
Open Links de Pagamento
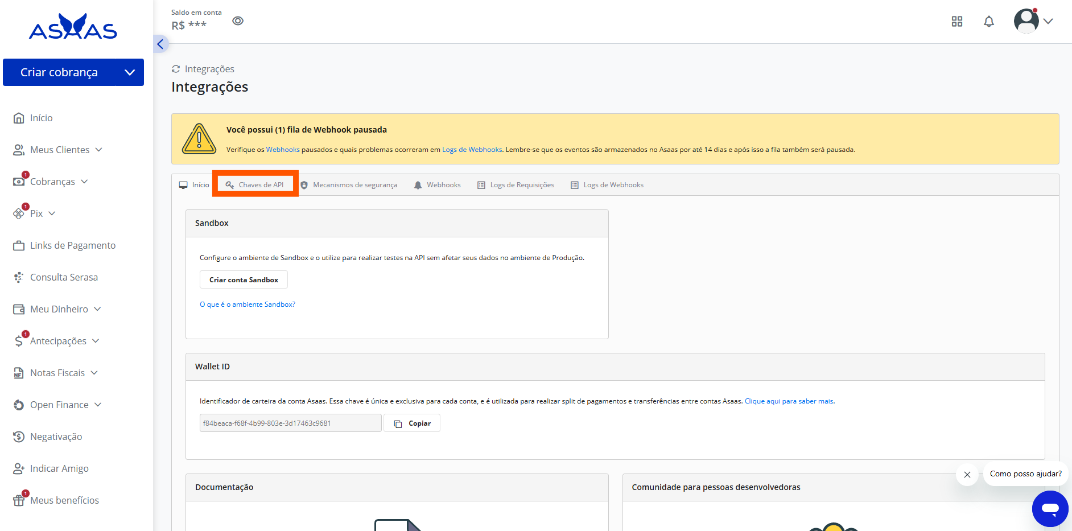pos(73,245)
